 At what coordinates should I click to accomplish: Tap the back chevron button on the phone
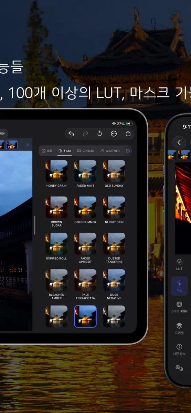179,142
